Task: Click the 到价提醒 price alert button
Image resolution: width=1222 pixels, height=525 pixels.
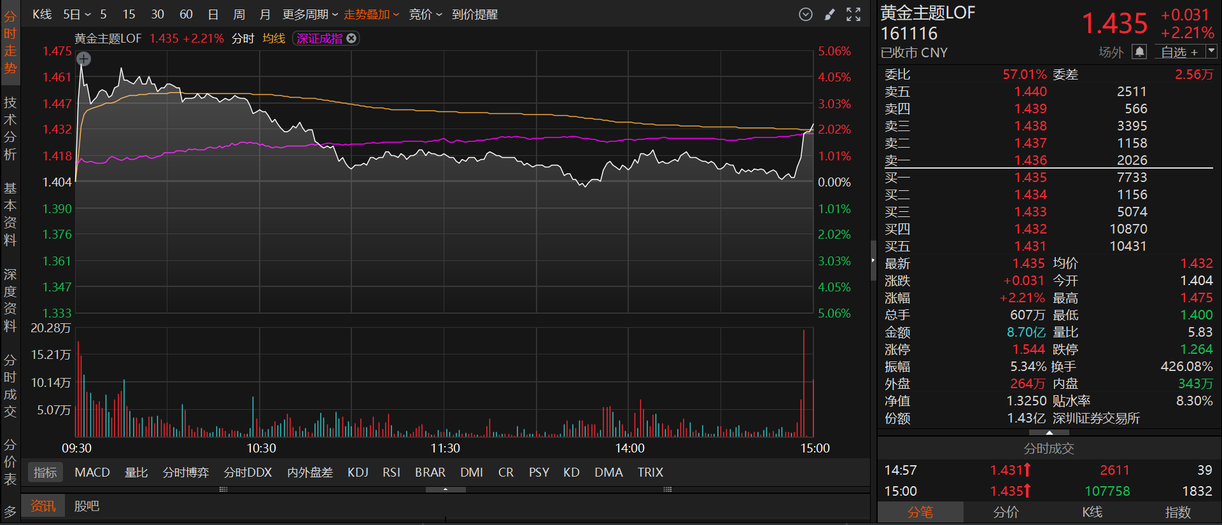Action: click(x=474, y=14)
